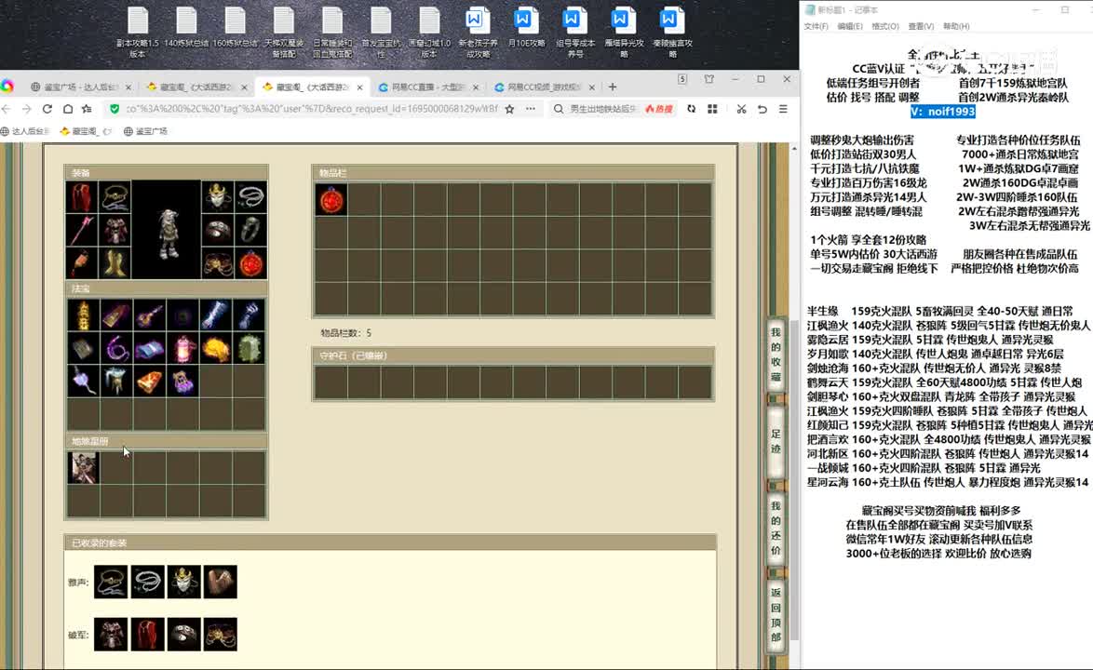Click the pink lantern 法宝 icon
The height and width of the screenshot is (670, 1093).
tap(183, 348)
